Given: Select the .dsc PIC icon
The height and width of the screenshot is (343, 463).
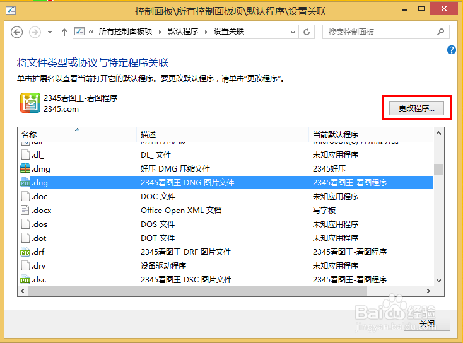Looking at the screenshot, I should coord(25,279).
